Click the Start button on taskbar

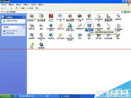(x=6, y=96)
